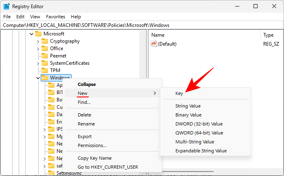
Task: Click the (Default) string value icon
Action: [x=154, y=44]
